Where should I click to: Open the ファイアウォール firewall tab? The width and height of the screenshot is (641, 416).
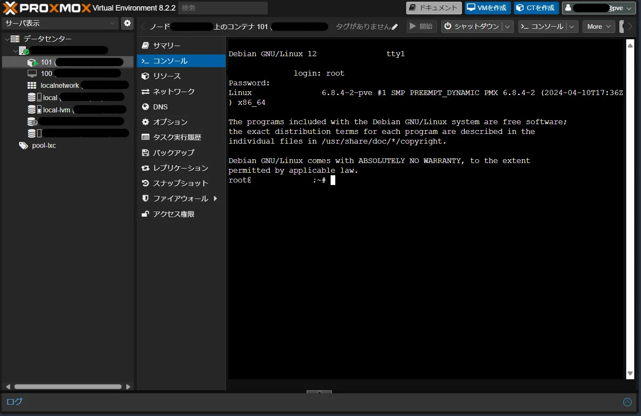[x=181, y=198]
